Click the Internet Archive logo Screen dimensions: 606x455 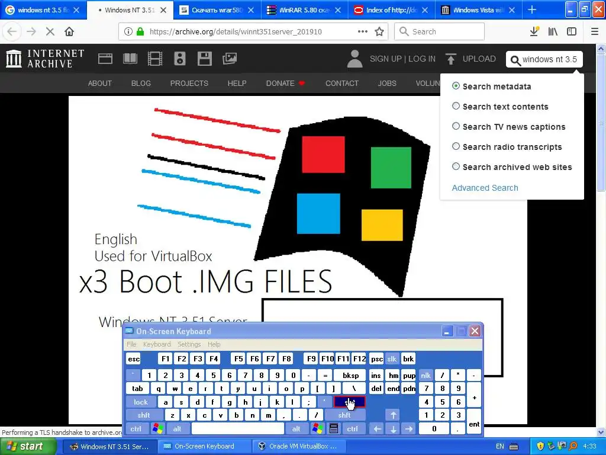(45, 59)
